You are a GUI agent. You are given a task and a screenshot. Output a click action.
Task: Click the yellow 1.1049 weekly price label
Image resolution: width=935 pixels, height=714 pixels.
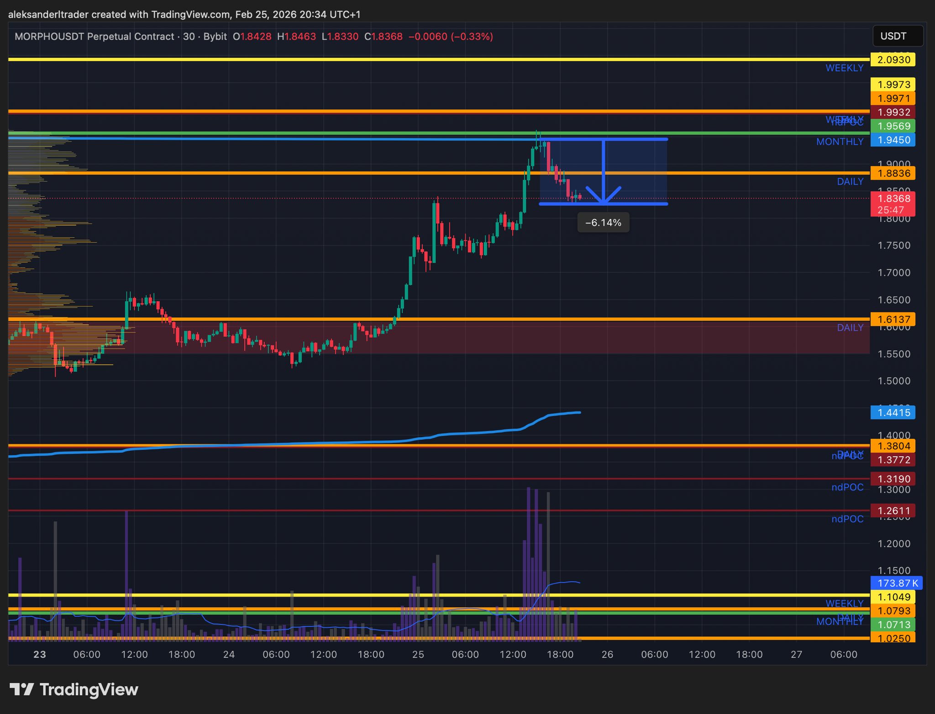pos(893,597)
